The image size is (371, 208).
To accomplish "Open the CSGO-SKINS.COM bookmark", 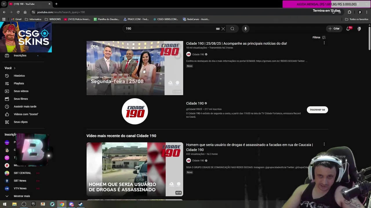I will point(166,19).
